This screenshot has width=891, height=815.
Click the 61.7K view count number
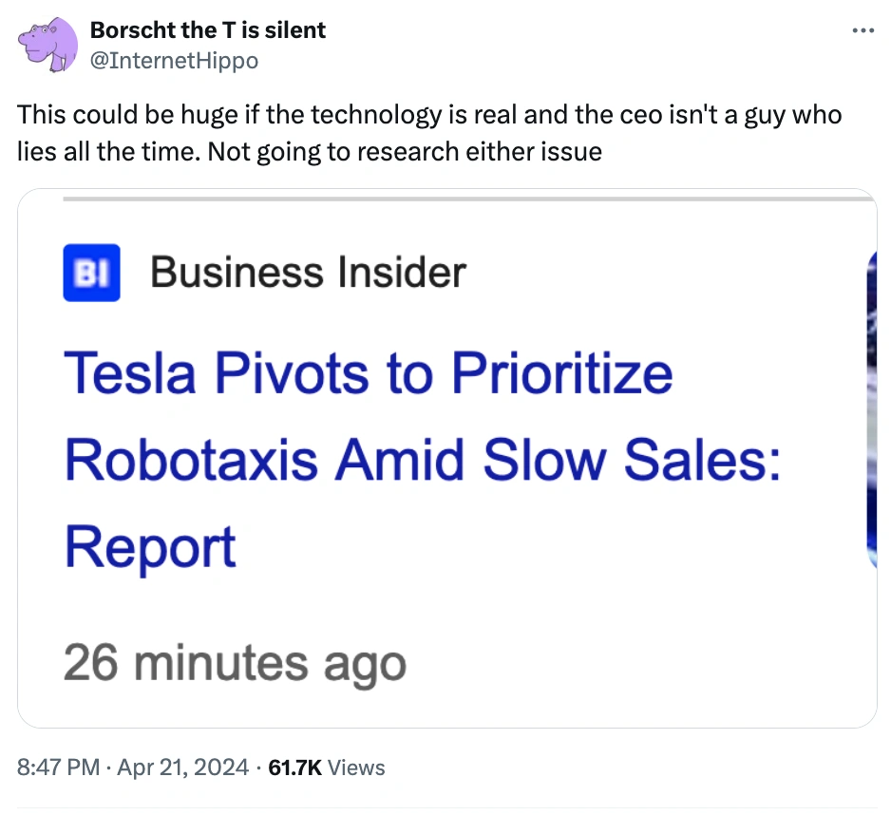pos(295,768)
